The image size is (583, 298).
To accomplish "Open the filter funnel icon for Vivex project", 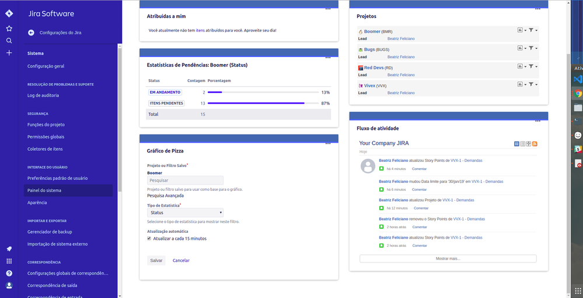I will (531, 84).
